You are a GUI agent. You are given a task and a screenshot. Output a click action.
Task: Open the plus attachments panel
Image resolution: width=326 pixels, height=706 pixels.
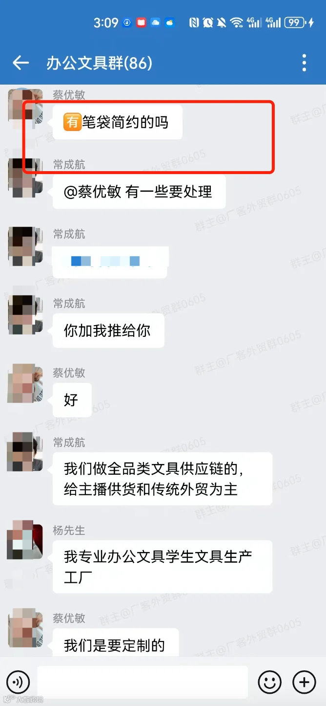point(304,682)
